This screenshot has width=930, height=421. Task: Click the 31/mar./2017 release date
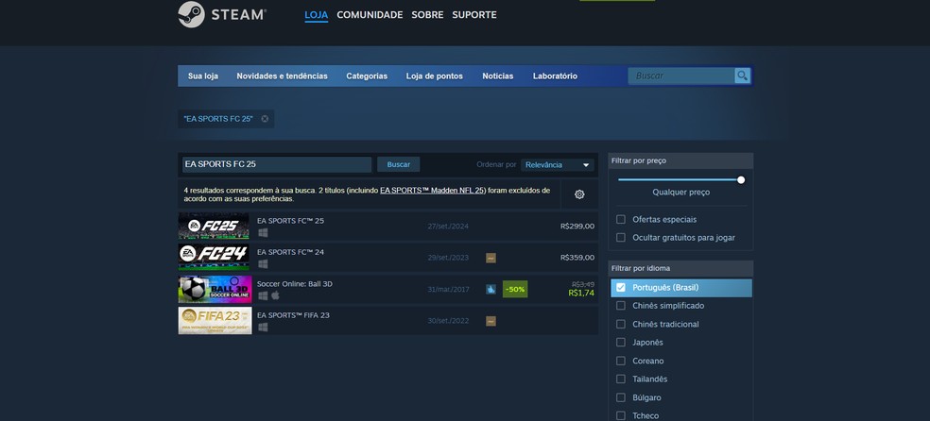448,289
